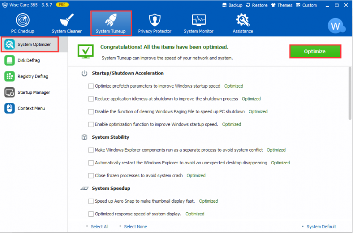Click the System Speedup heading
The image size is (353, 233).
coord(111,188)
